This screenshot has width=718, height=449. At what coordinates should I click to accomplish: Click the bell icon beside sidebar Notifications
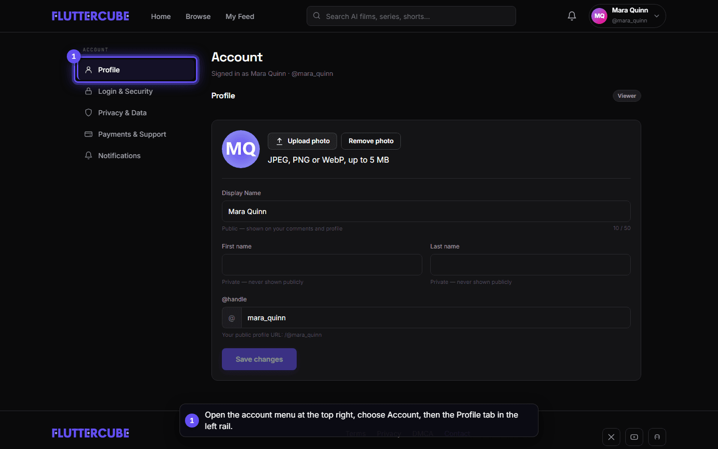tap(88, 156)
